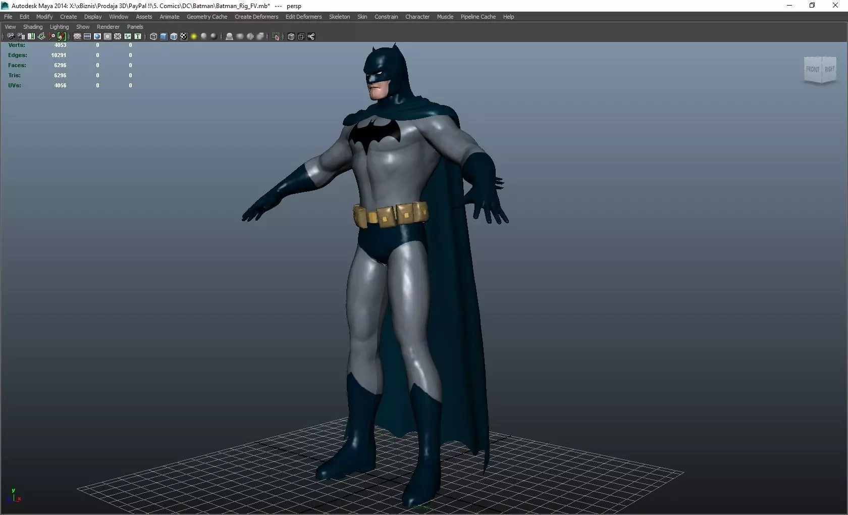Image resolution: width=848 pixels, height=515 pixels.
Task: Toggle the Gate Mask icon
Action: (108, 36)
